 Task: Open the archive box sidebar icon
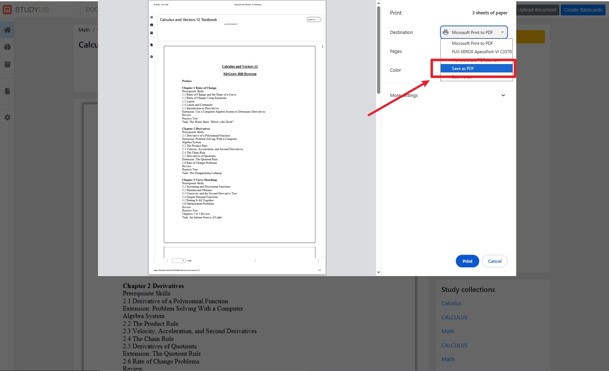coord(7,64)
